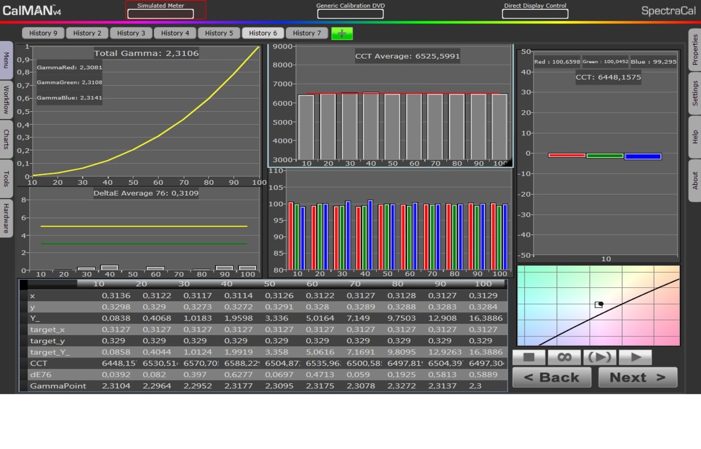The image size is (701, 449).
Task: Select the History 6 tab
Action: click(x=263, y=33)
